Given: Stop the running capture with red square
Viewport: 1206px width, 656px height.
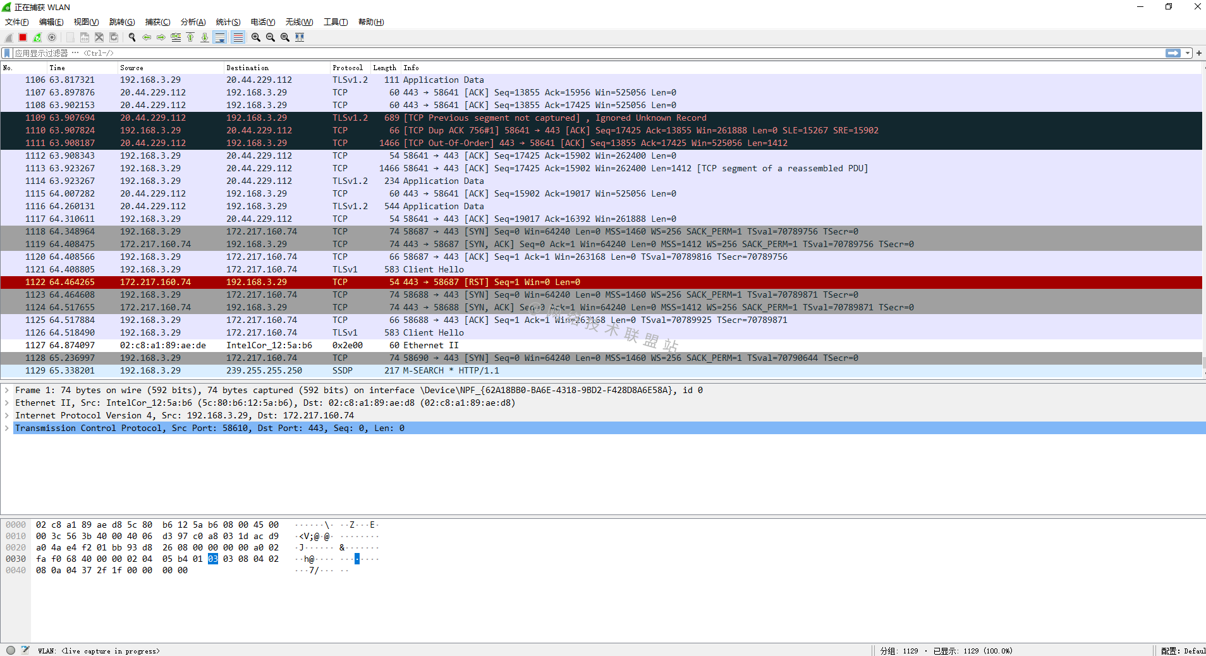Looking at the screenshot, I should pyautogui.click(x=23, y=37).
